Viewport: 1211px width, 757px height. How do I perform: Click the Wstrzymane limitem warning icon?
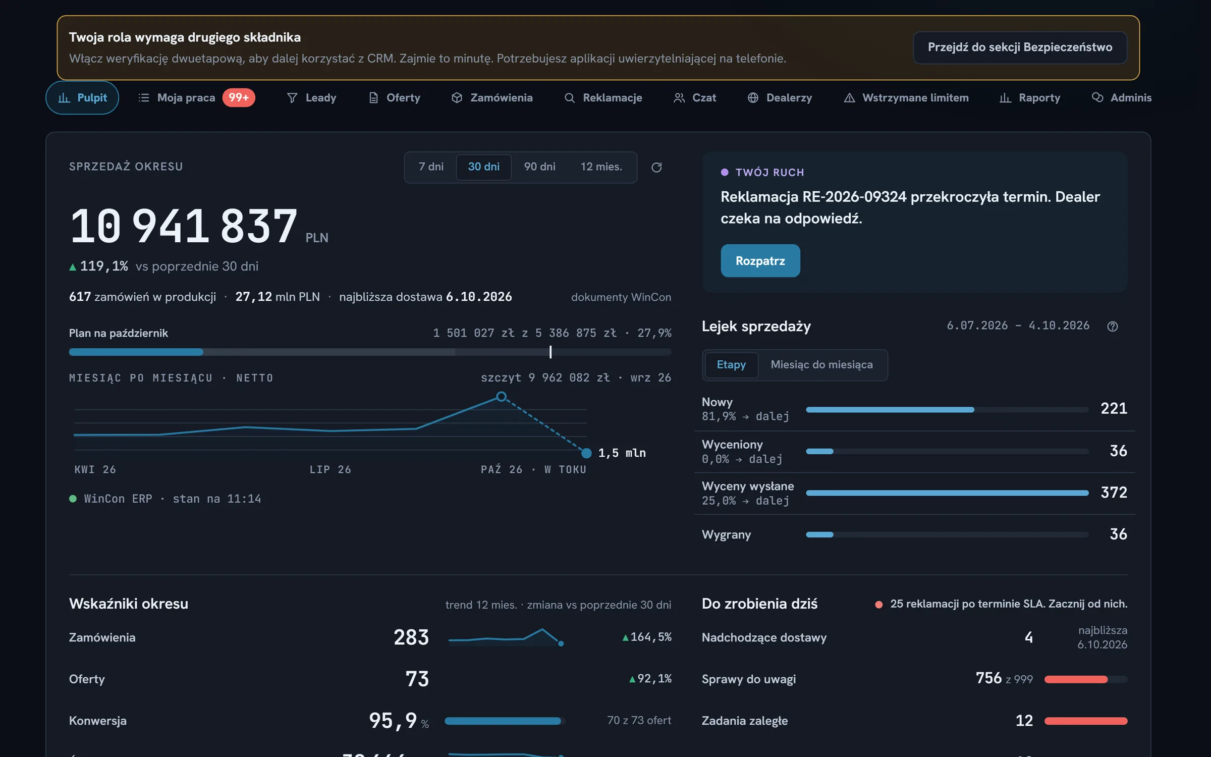(849, 98)
